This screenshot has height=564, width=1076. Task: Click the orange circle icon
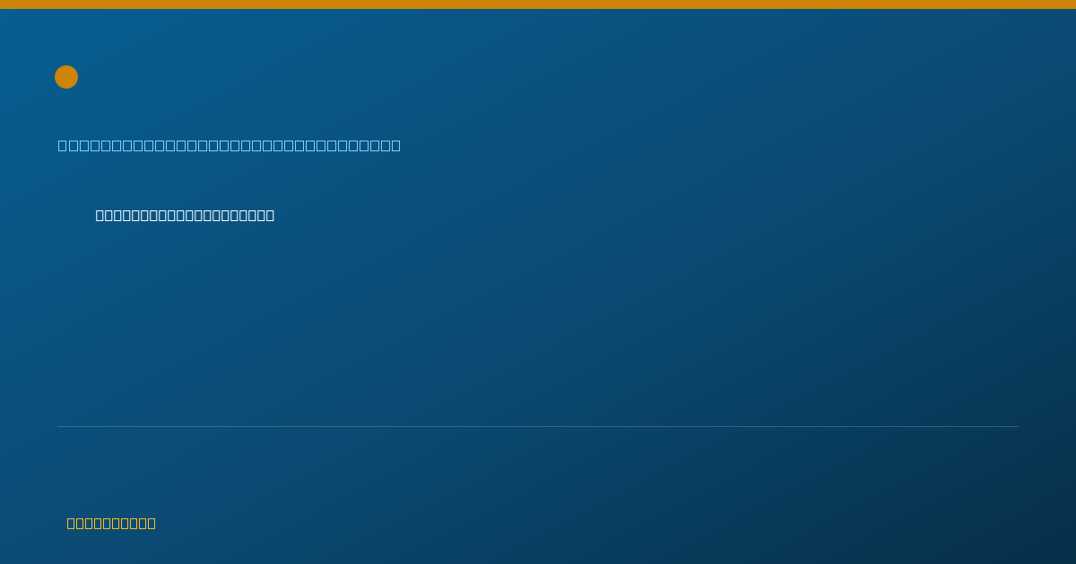click(x=66, y=77)
